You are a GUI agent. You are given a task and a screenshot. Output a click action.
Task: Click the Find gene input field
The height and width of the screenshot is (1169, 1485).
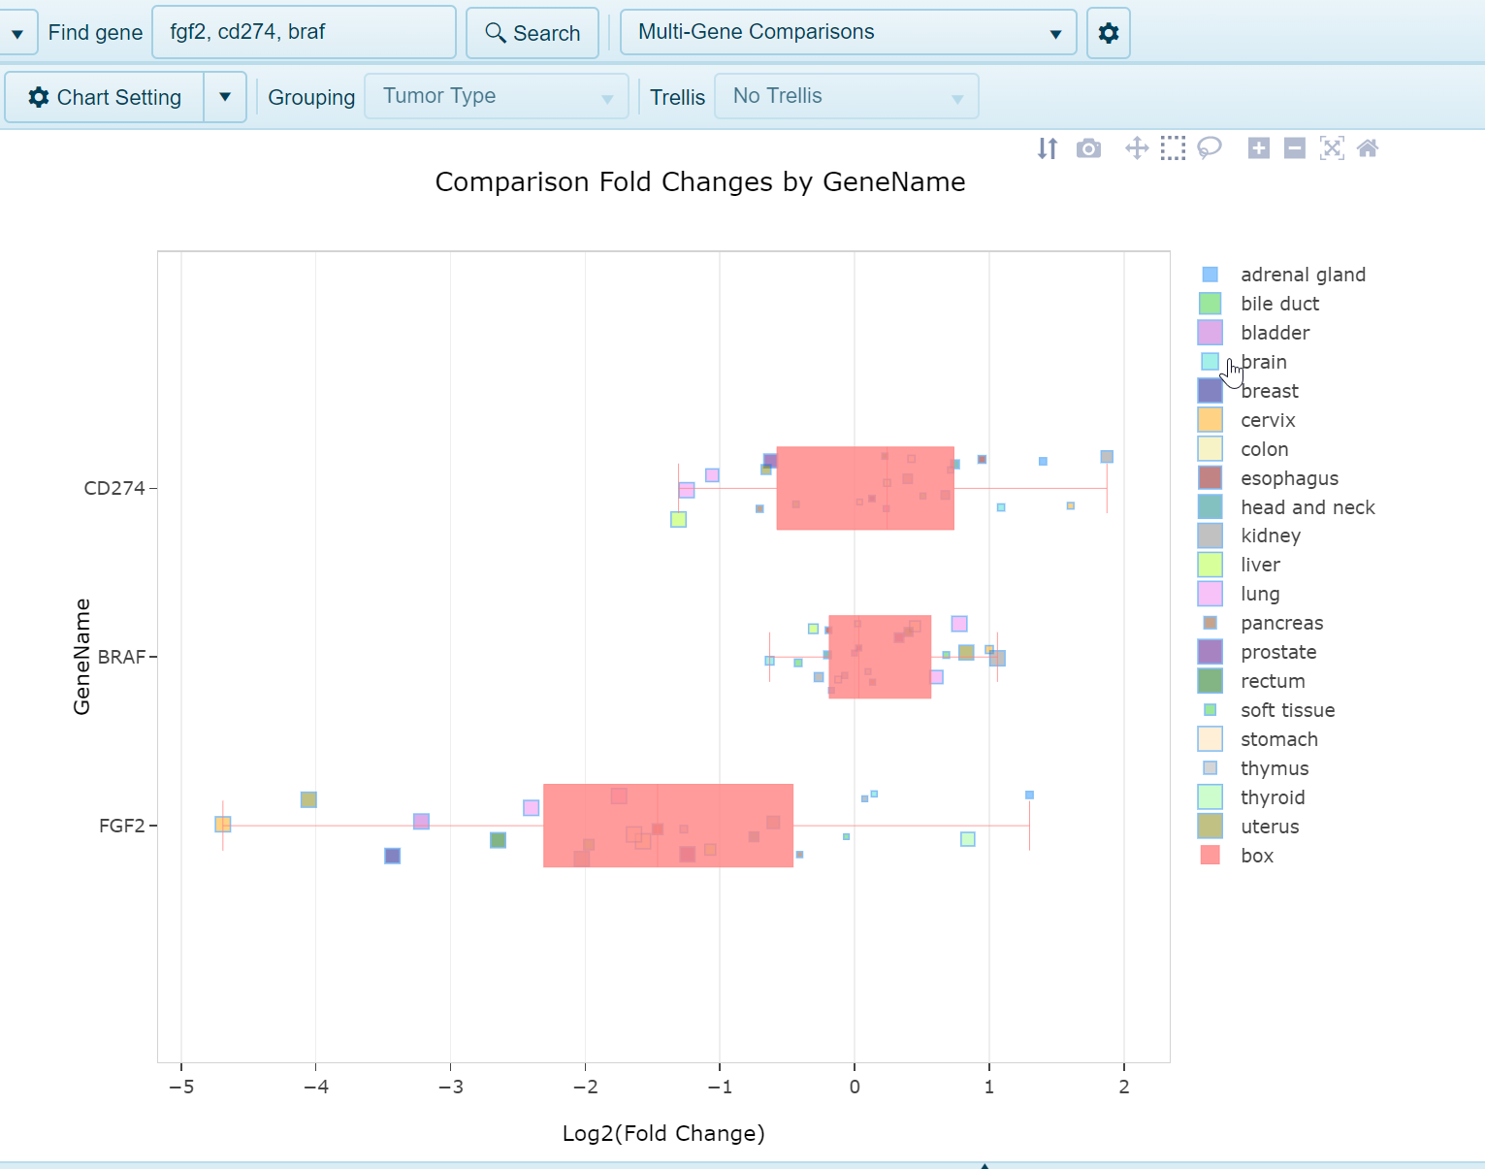(304, 32)
